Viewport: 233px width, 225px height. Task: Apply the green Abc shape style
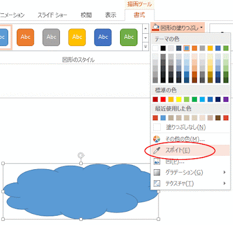tap(129, 37)
